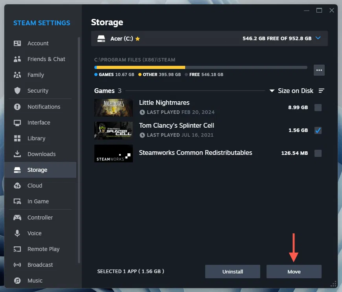
Task: Click the Little Nightmares thumbnail
Action: [114, 108]
